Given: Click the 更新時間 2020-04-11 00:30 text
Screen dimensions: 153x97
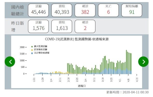Looking at the screenshot, I should click(x=127, y=92).
